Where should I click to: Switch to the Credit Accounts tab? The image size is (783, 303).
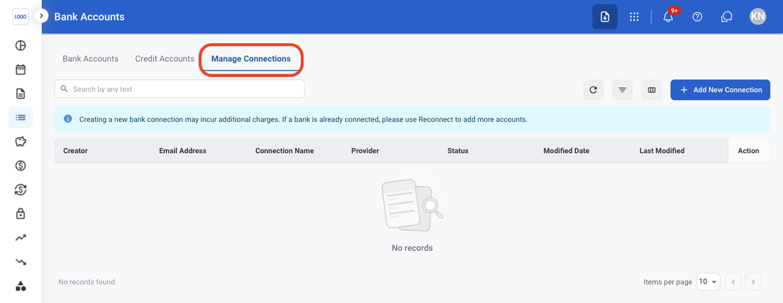click(x=165, y=59)
